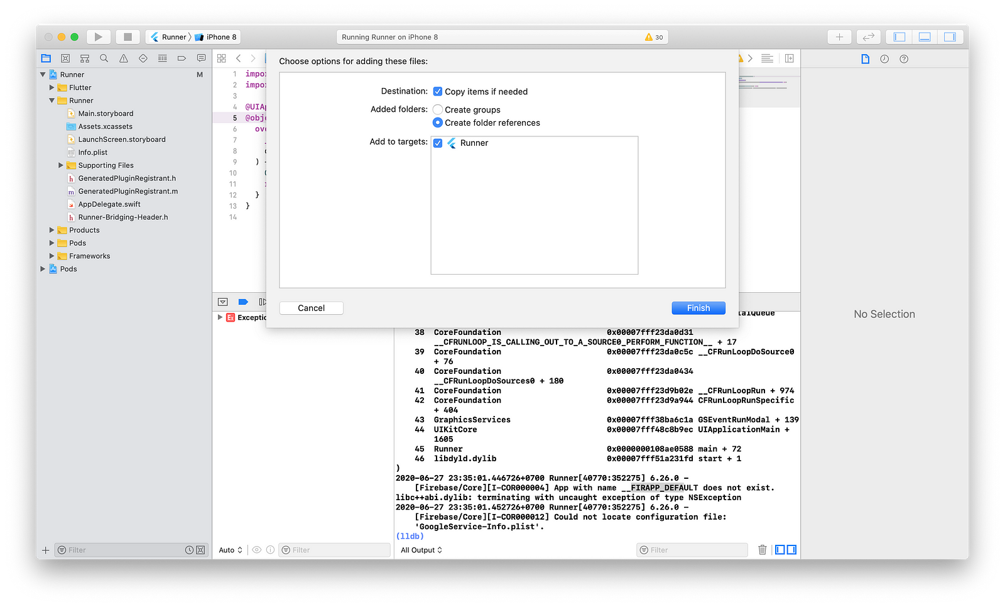
Task: Toggle source-control status filter icon
Action: point(200,550)
